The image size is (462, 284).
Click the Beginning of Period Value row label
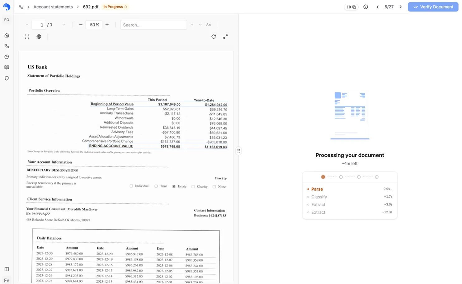(112, 104)
